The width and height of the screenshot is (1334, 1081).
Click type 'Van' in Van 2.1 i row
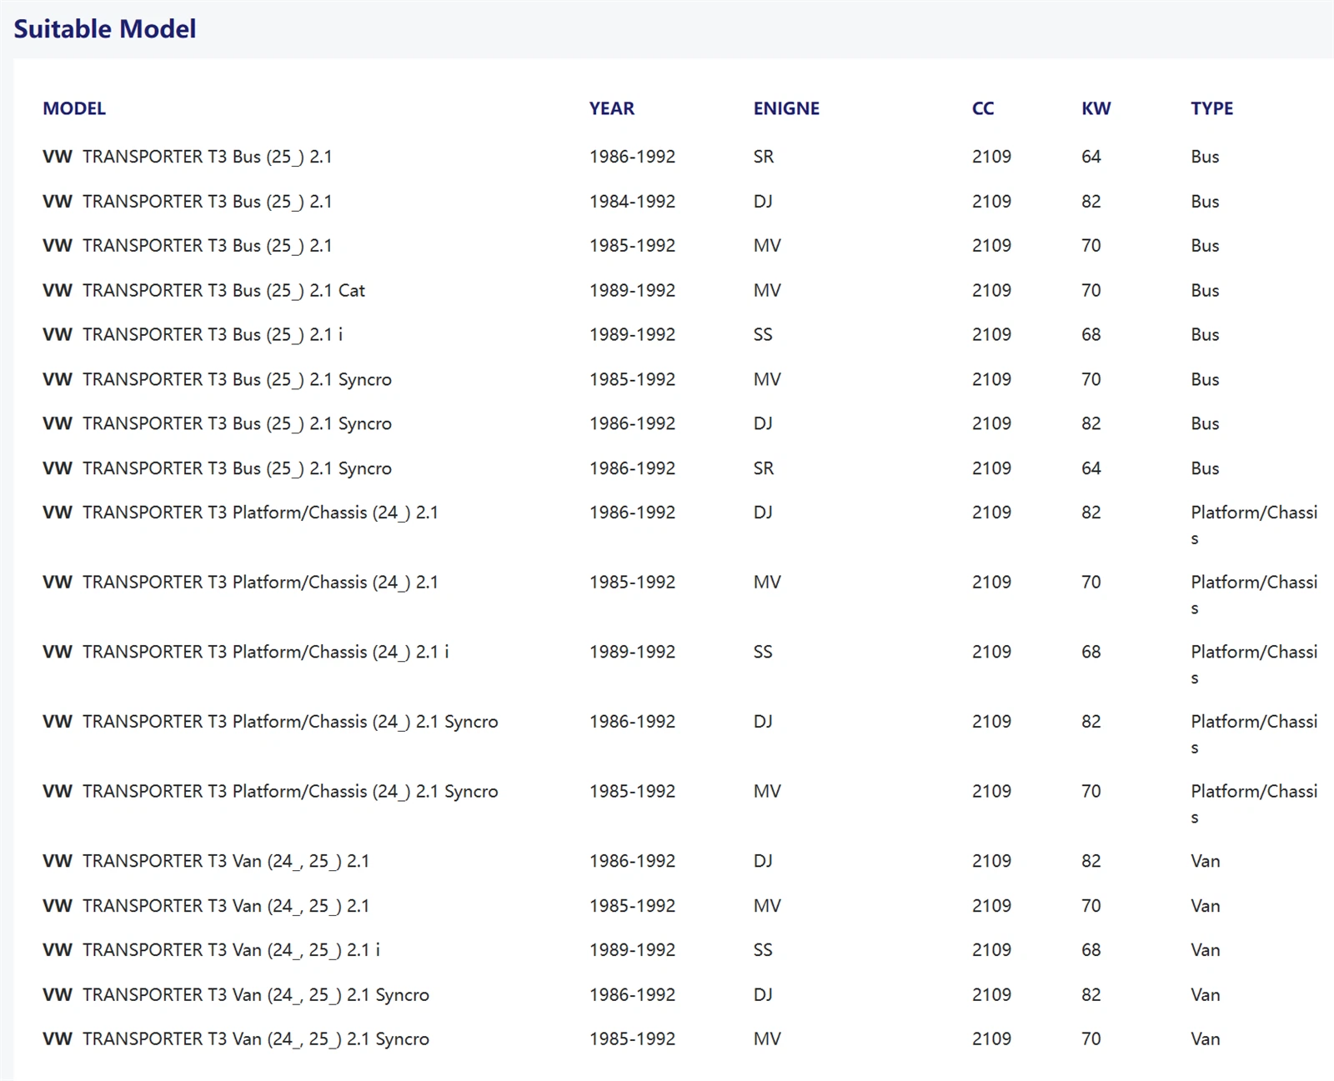tap(1206, 950)
